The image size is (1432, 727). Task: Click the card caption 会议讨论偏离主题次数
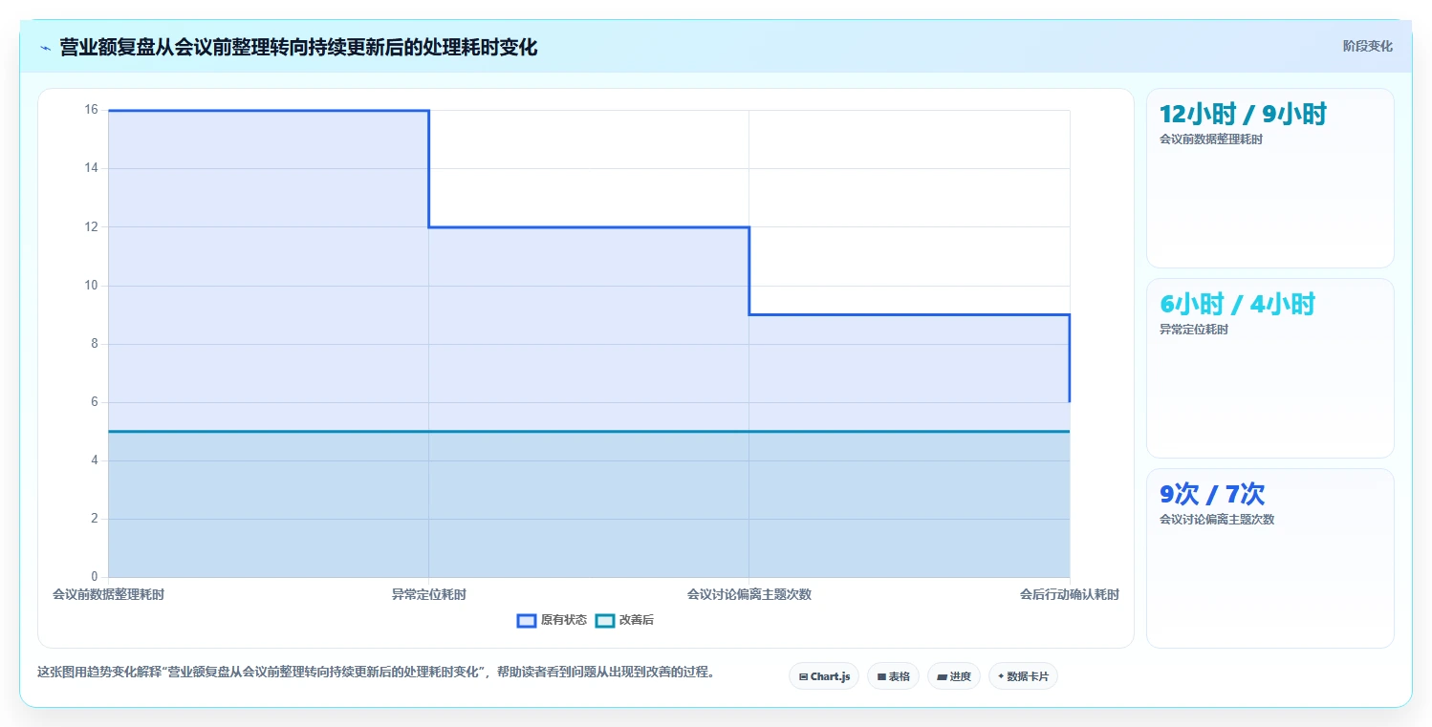click(1217, 520)
